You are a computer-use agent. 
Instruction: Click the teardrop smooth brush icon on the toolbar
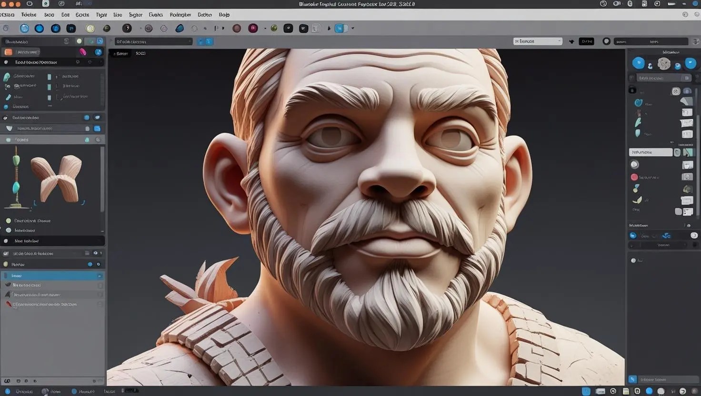(180, 28)
